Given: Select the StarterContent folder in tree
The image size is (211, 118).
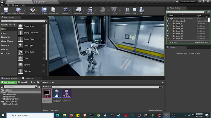Looking at the screenshot, I should pos(12,99).
